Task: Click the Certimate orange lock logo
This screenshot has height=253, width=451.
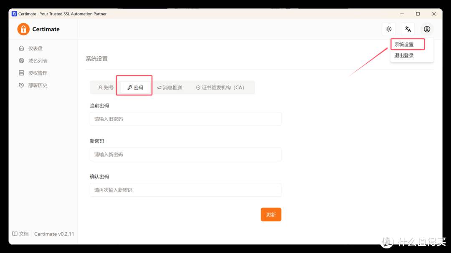Action: tap(23, 29)
